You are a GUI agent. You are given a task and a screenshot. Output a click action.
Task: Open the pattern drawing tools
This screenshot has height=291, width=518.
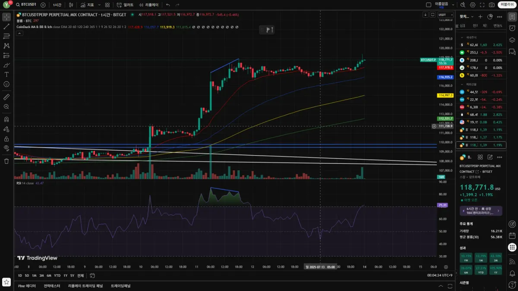click(x=6, y=46)
